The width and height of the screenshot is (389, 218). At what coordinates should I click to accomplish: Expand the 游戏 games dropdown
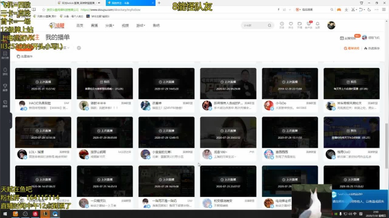pyautogui.click(x=140, y=25)
